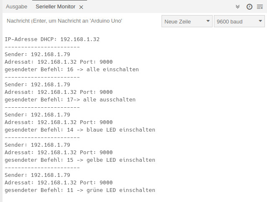Toggle autoscroll double-chevron icon

(238, 7)
